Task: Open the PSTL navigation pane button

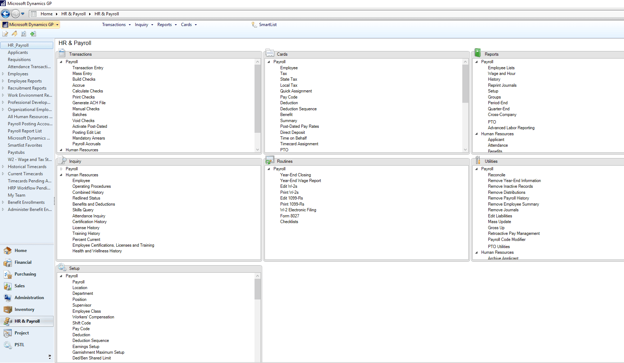Action: (27, 345)
